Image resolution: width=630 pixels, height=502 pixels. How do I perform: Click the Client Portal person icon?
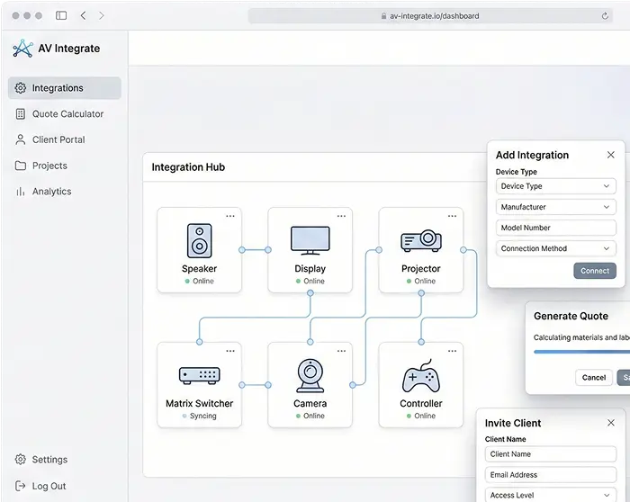point(21,139)
